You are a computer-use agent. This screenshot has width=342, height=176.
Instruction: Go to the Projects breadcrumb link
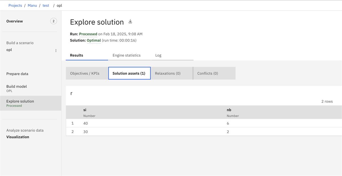[15, 5]
